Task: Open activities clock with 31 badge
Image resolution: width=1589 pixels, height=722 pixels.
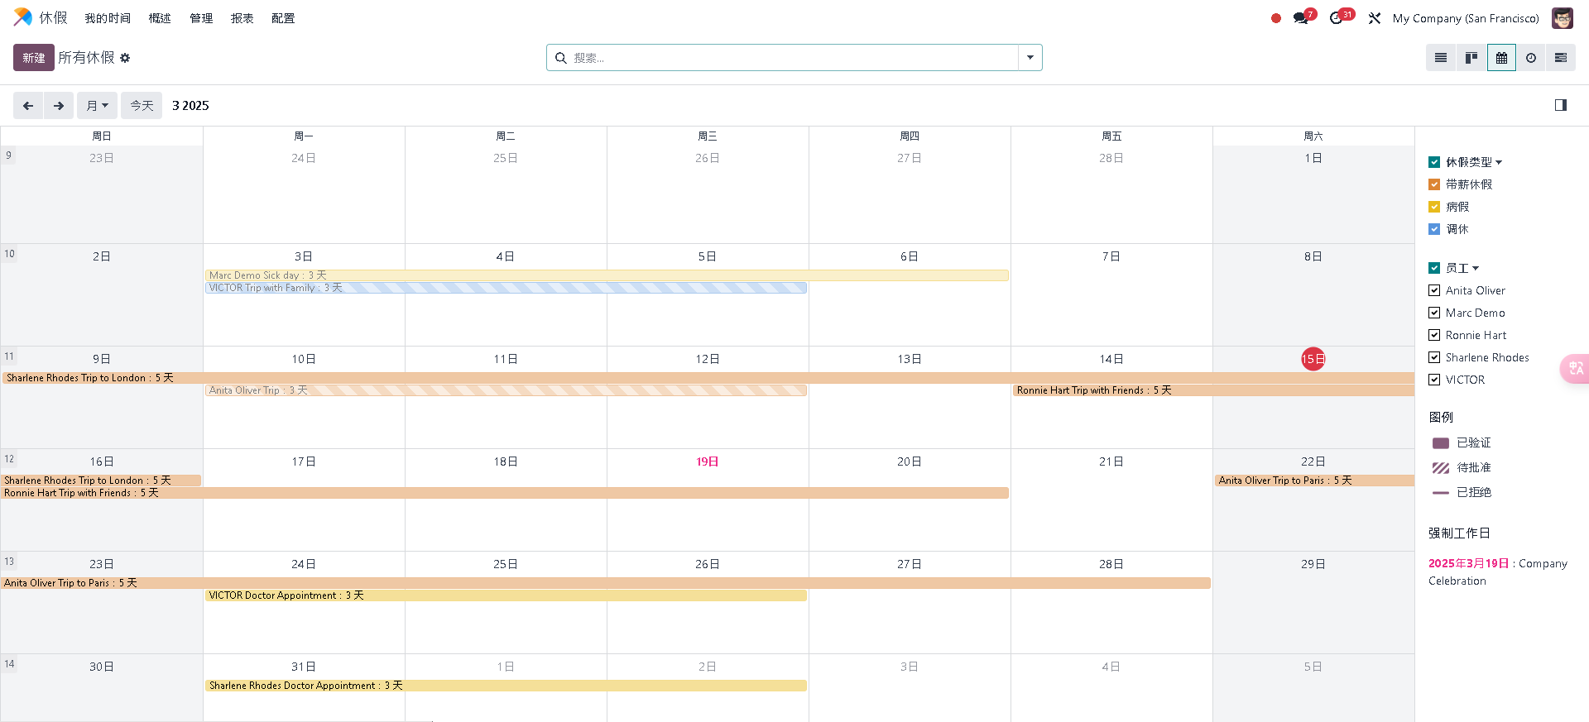Action: pos(1337,18)
